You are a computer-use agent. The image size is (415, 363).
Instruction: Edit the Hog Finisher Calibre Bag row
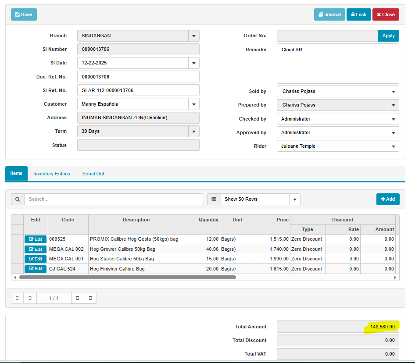[x=36, y=269]
